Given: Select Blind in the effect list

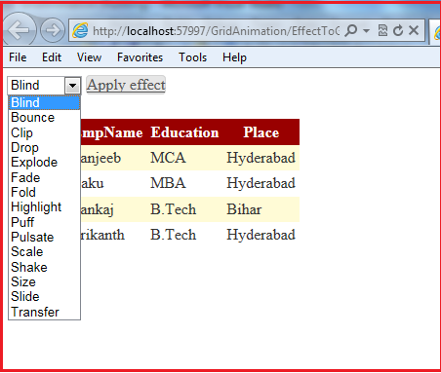Looking at the screenshot, I should pyautogui.click(x=44, y=102).
